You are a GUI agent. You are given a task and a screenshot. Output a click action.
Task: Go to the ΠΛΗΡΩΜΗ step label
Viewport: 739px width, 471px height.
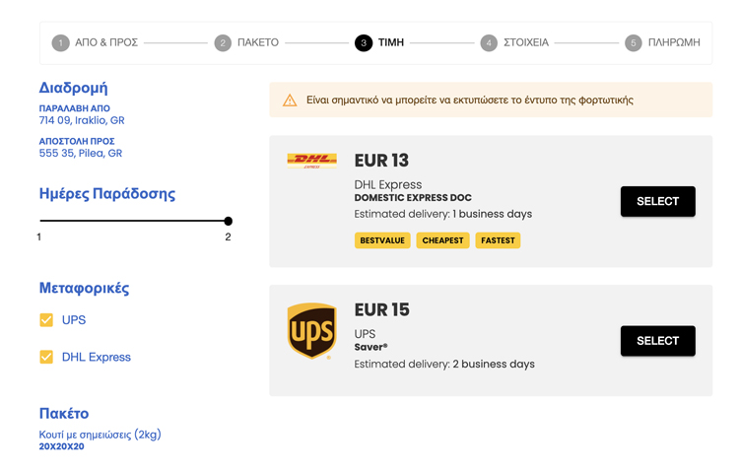[x=674, y=42]
